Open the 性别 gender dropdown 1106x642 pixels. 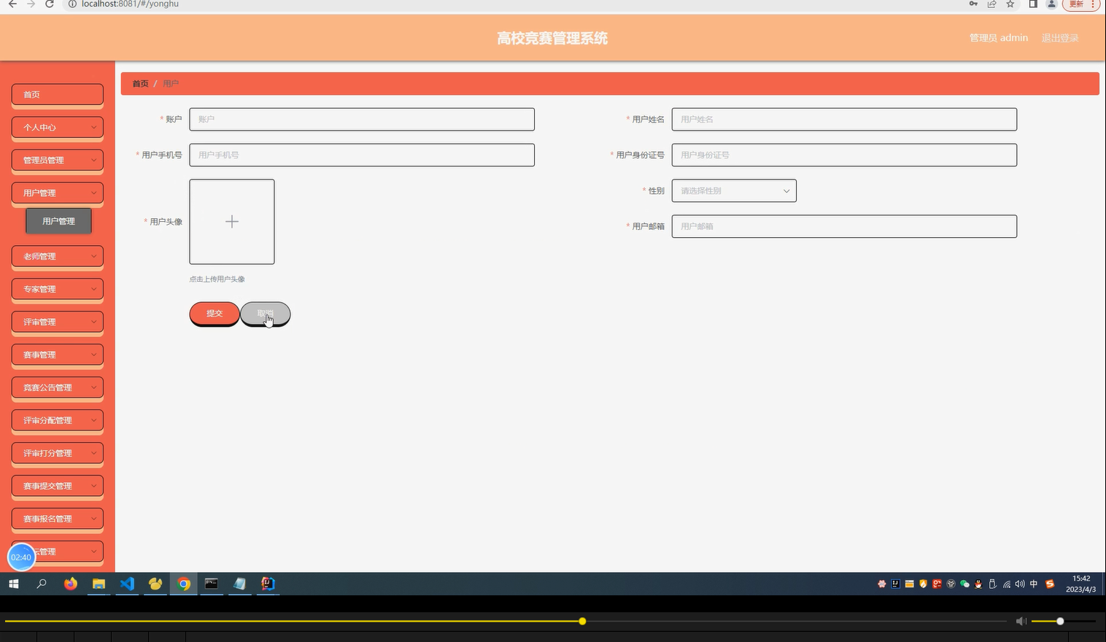(734, 191)
